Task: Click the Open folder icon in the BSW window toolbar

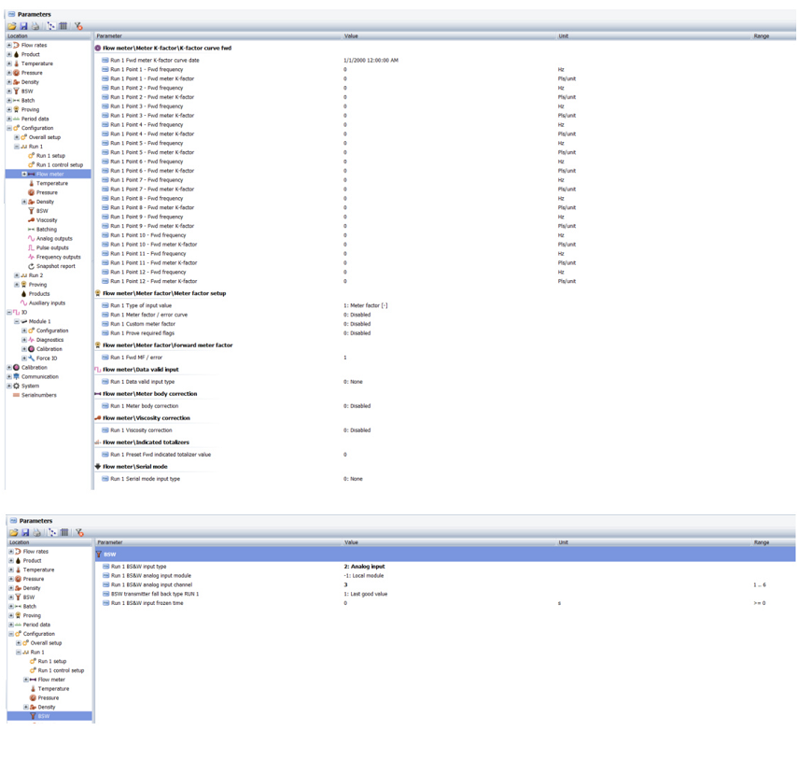Action: pos(13,532)
